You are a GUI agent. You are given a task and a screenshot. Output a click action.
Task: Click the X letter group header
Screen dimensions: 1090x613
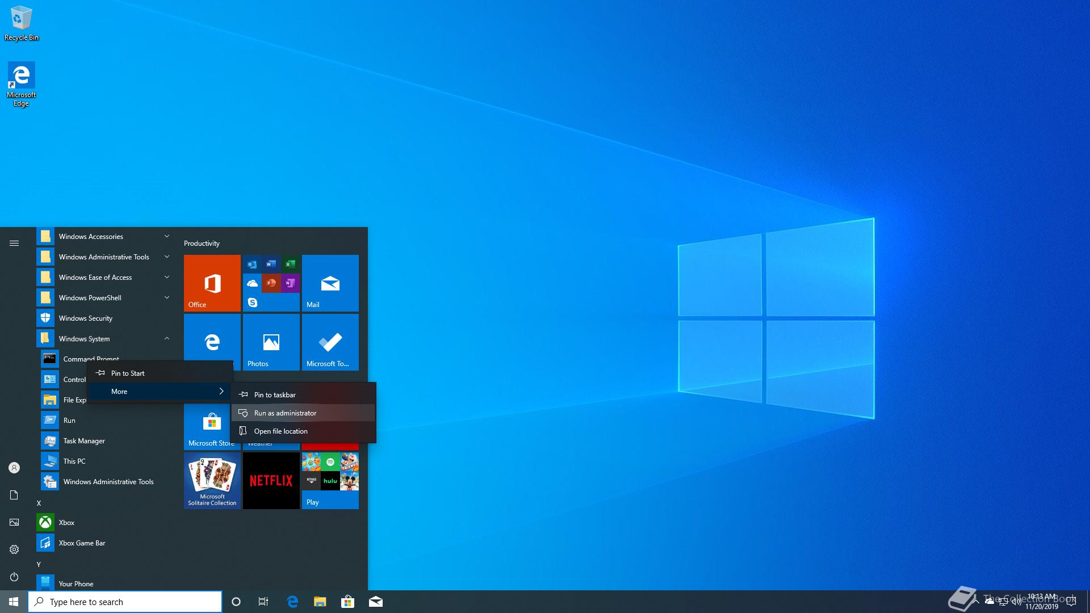pos(39,503)
